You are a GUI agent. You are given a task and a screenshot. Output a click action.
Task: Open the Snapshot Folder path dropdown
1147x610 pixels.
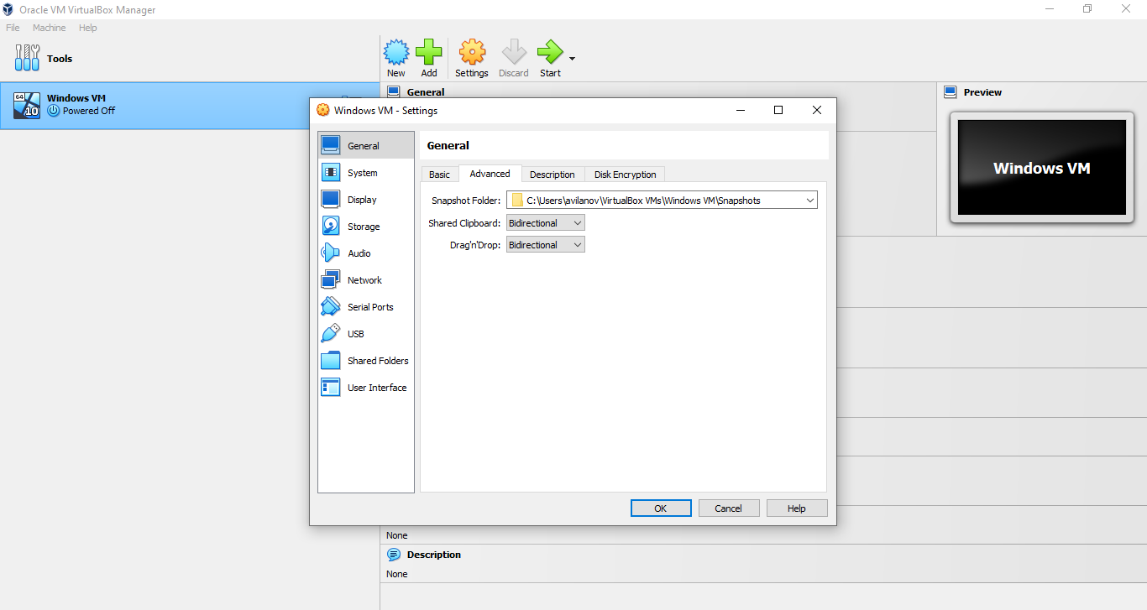click(x=662, y=201)
